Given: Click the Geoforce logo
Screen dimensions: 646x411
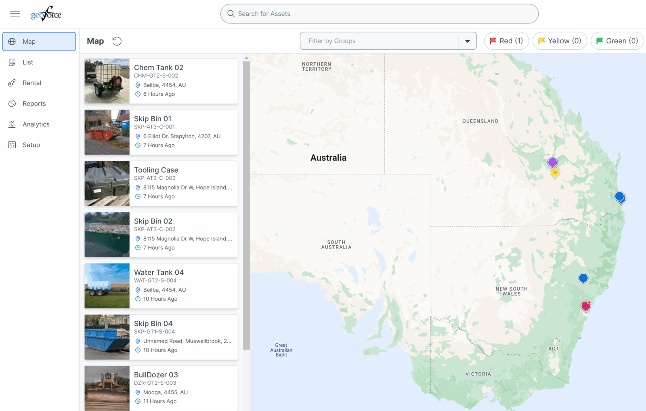Looking at the screenshot, I should click(46, 14).
